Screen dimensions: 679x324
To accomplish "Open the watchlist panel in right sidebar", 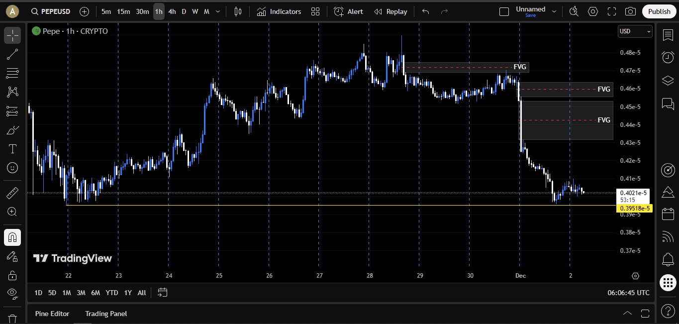I will pyautogui.click(x=668, y=35).
